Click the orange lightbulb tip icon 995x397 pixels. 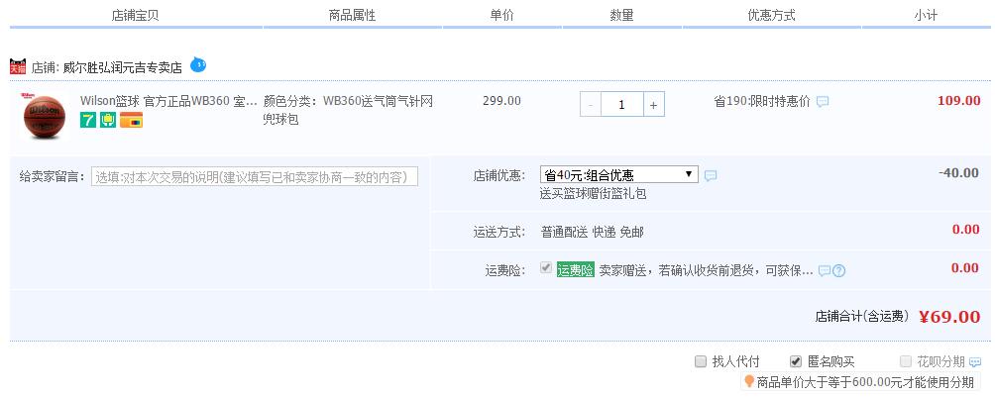pos(749,381)
